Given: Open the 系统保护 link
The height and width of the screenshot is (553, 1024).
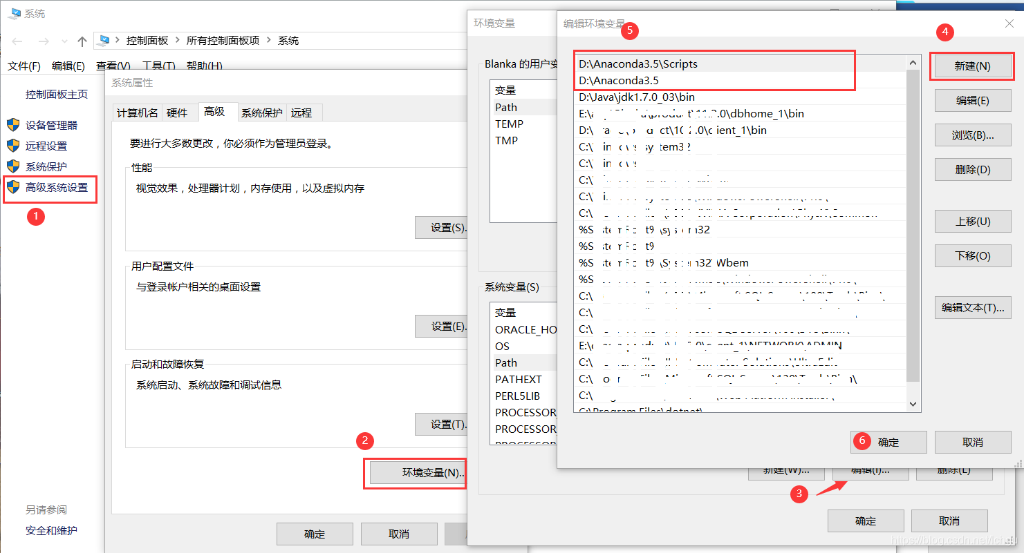Looking at the screenshot, I should pyautogui.click(x=46, y=166).
